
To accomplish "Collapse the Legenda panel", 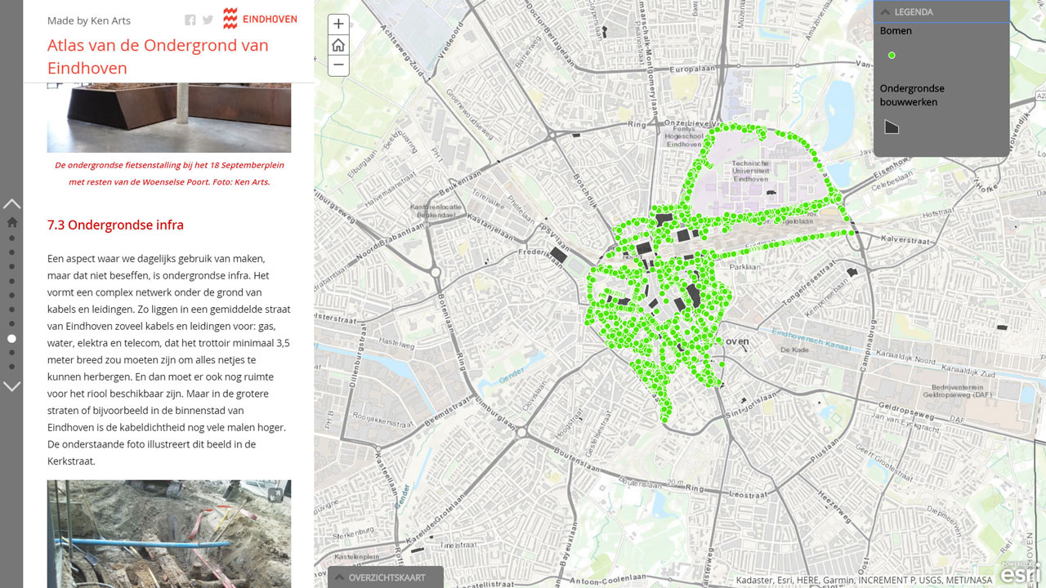I will [x=885, y=11].
